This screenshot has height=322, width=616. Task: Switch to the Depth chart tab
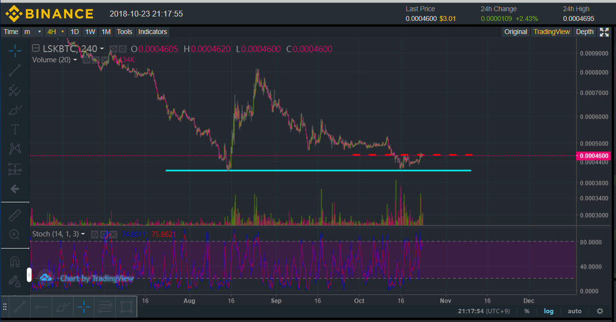pos(584,32)
